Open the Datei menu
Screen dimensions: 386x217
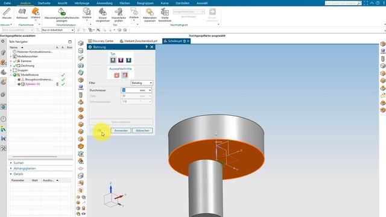click(7, 3)
